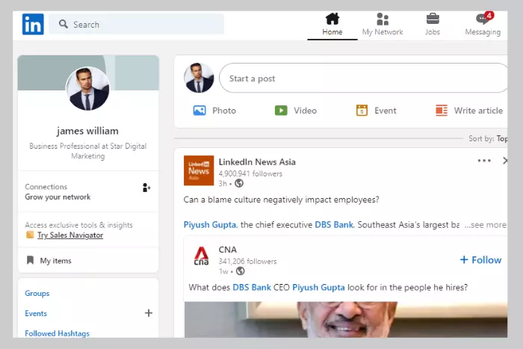Click the green Video play icon
Screen dimensions: 523x349
[281, 110]
